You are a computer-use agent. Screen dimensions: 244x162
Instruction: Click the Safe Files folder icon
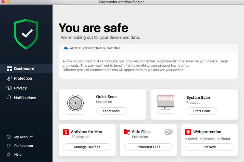click(127, 132)
